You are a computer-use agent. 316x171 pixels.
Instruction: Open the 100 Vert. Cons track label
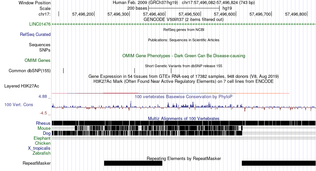point(19,105)
